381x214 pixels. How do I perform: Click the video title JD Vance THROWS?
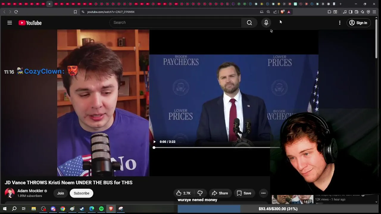click(68, 182)
